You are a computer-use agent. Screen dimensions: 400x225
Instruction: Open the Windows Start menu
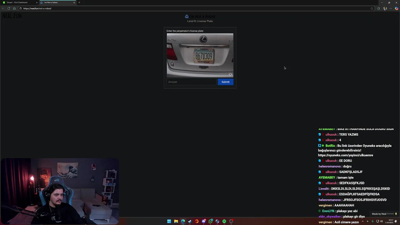(169, 221)
